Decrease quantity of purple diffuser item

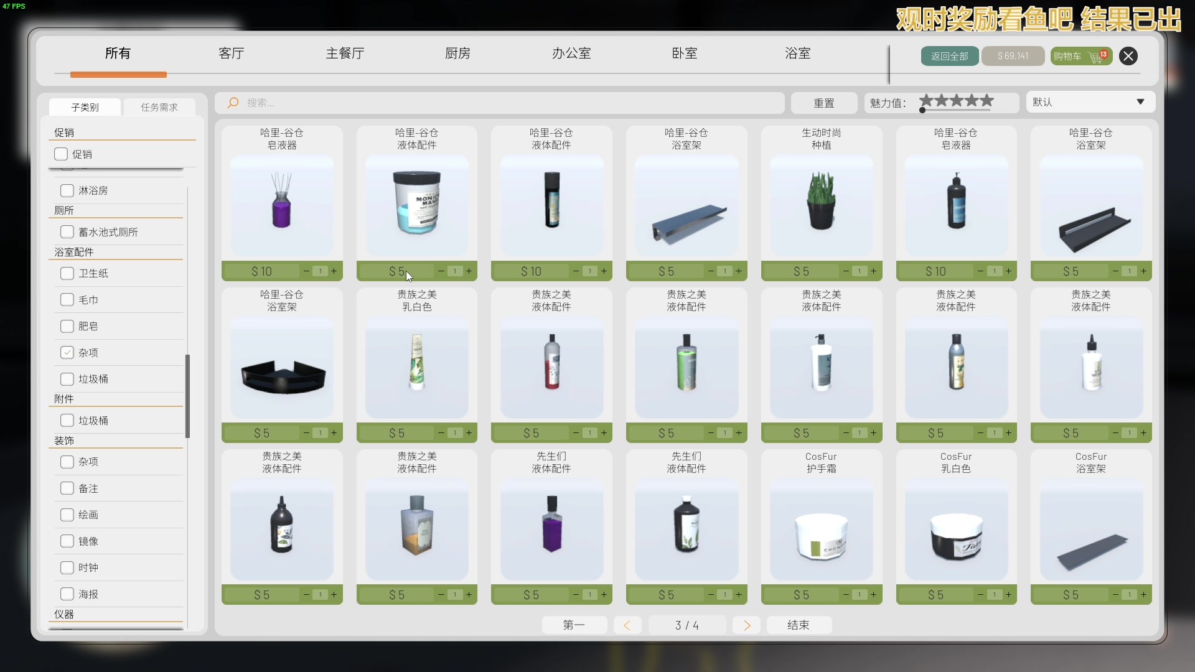click(x=306, y=271)
